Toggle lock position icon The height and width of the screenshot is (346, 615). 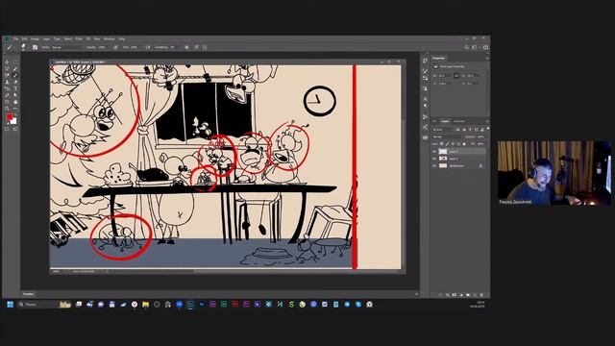[453, 144]
